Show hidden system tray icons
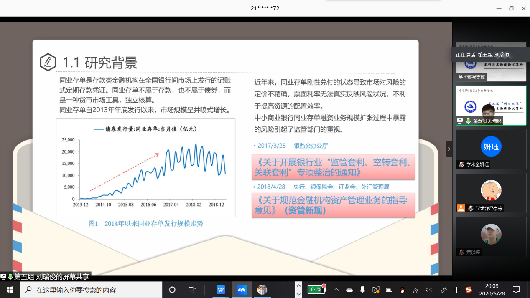This screenshot has width=530, height=298. click(x=336, y=290)
